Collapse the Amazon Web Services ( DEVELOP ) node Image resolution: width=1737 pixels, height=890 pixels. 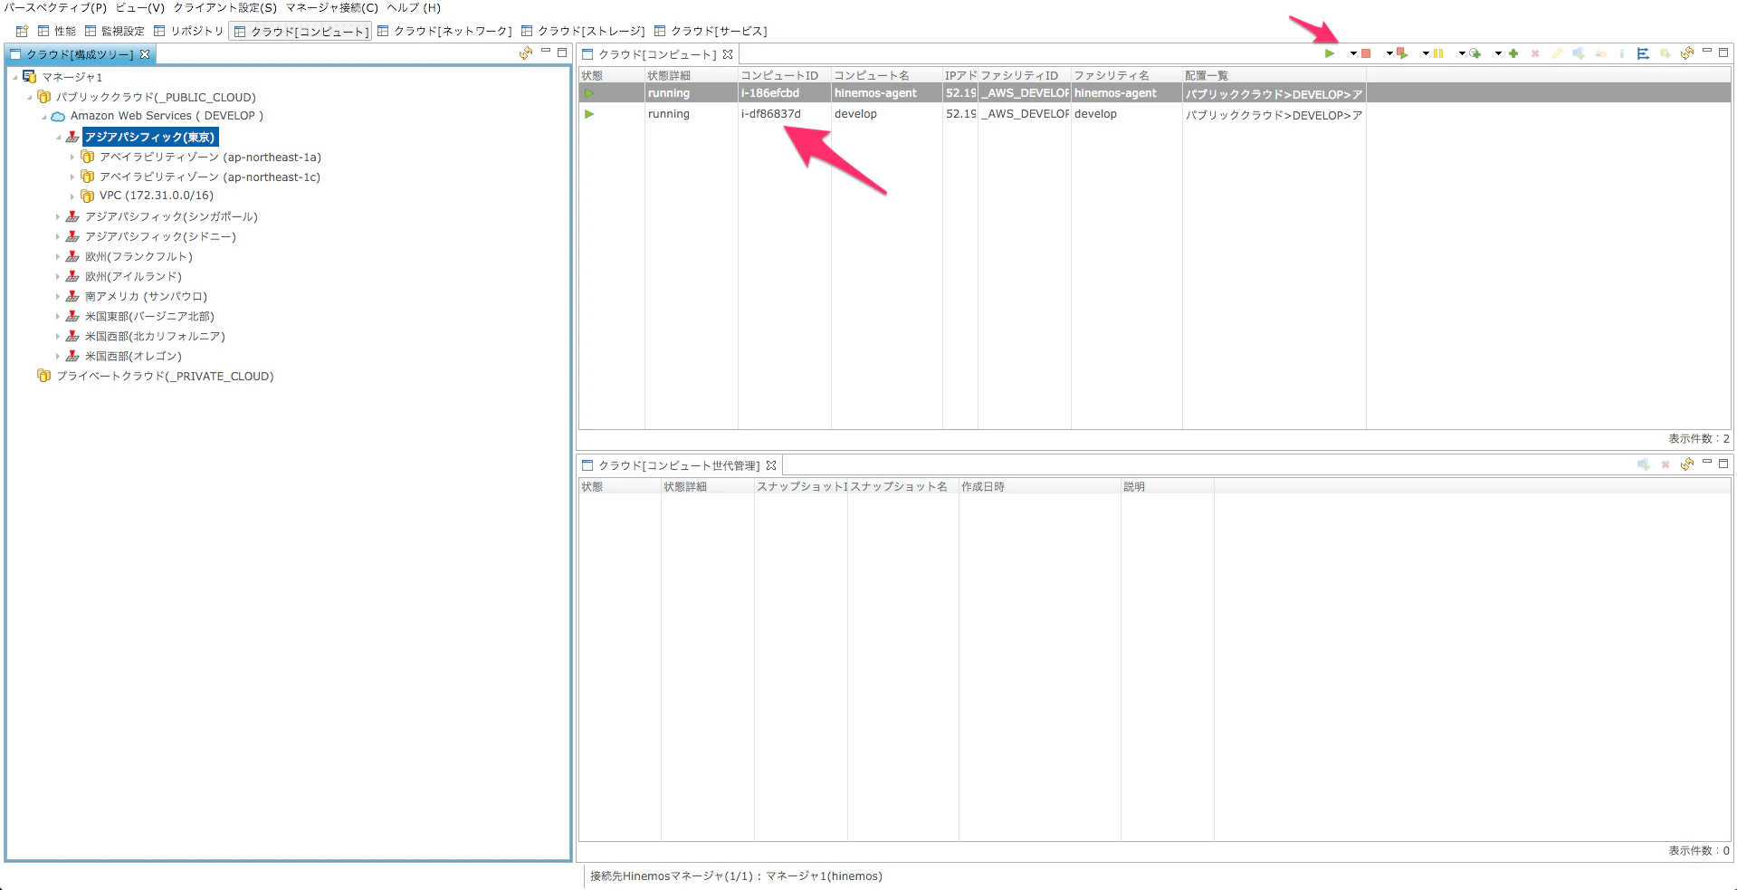point(43,117)
